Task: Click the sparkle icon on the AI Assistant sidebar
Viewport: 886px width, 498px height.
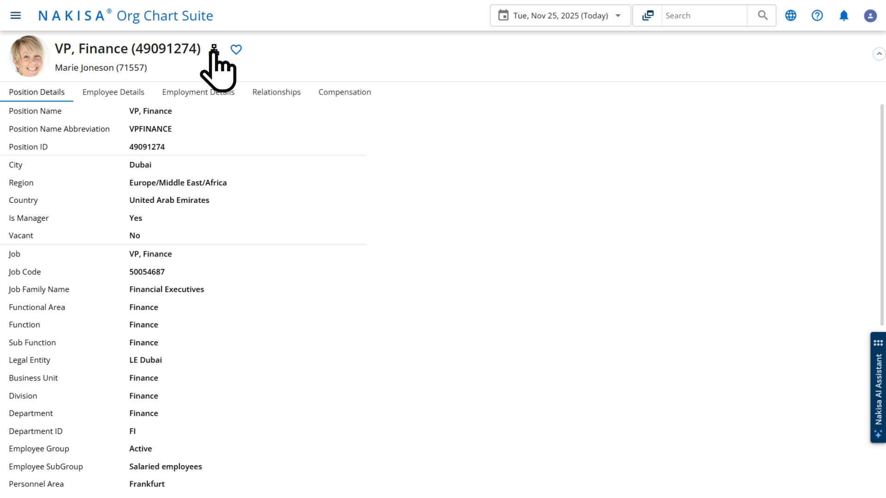Action: point(878,434)
